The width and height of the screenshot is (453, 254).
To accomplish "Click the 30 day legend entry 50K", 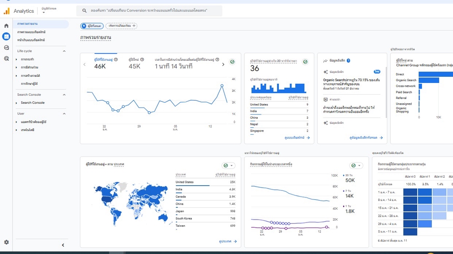I will pos(349,179).
